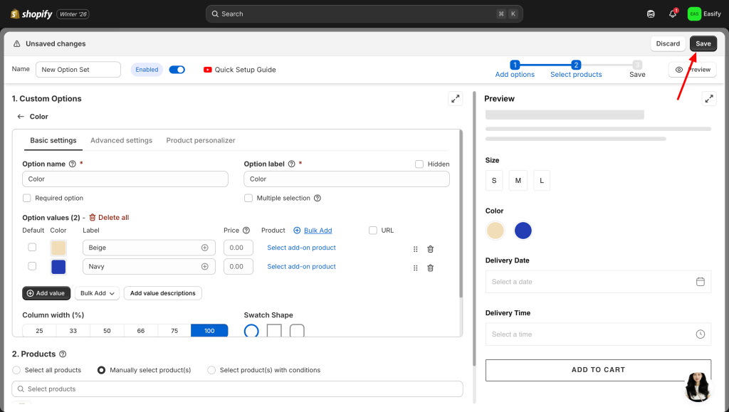Delete the Navy option value with trash icon
Image resolution: width=729 pixels, height=412 pixels.
[430, 268]
